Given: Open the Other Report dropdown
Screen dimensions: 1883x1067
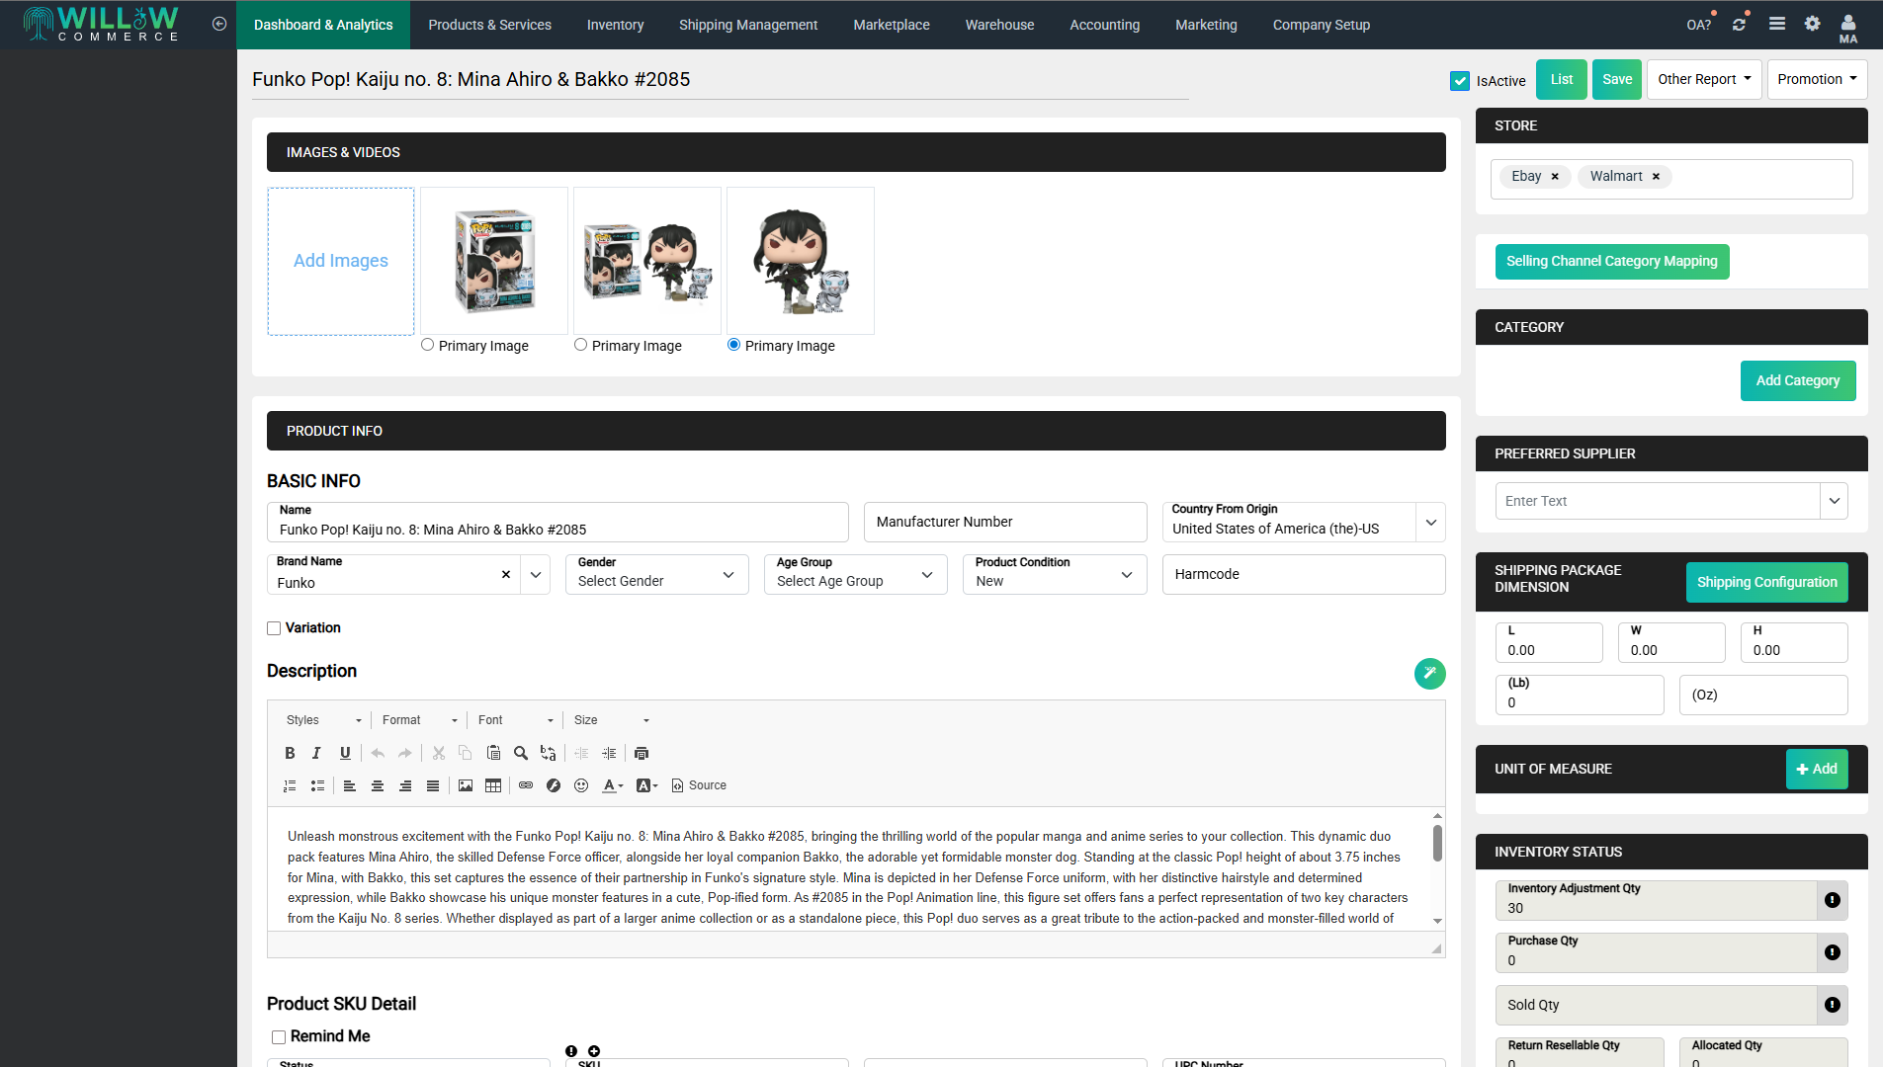Looking at the screenshot, I should 1705,79.
